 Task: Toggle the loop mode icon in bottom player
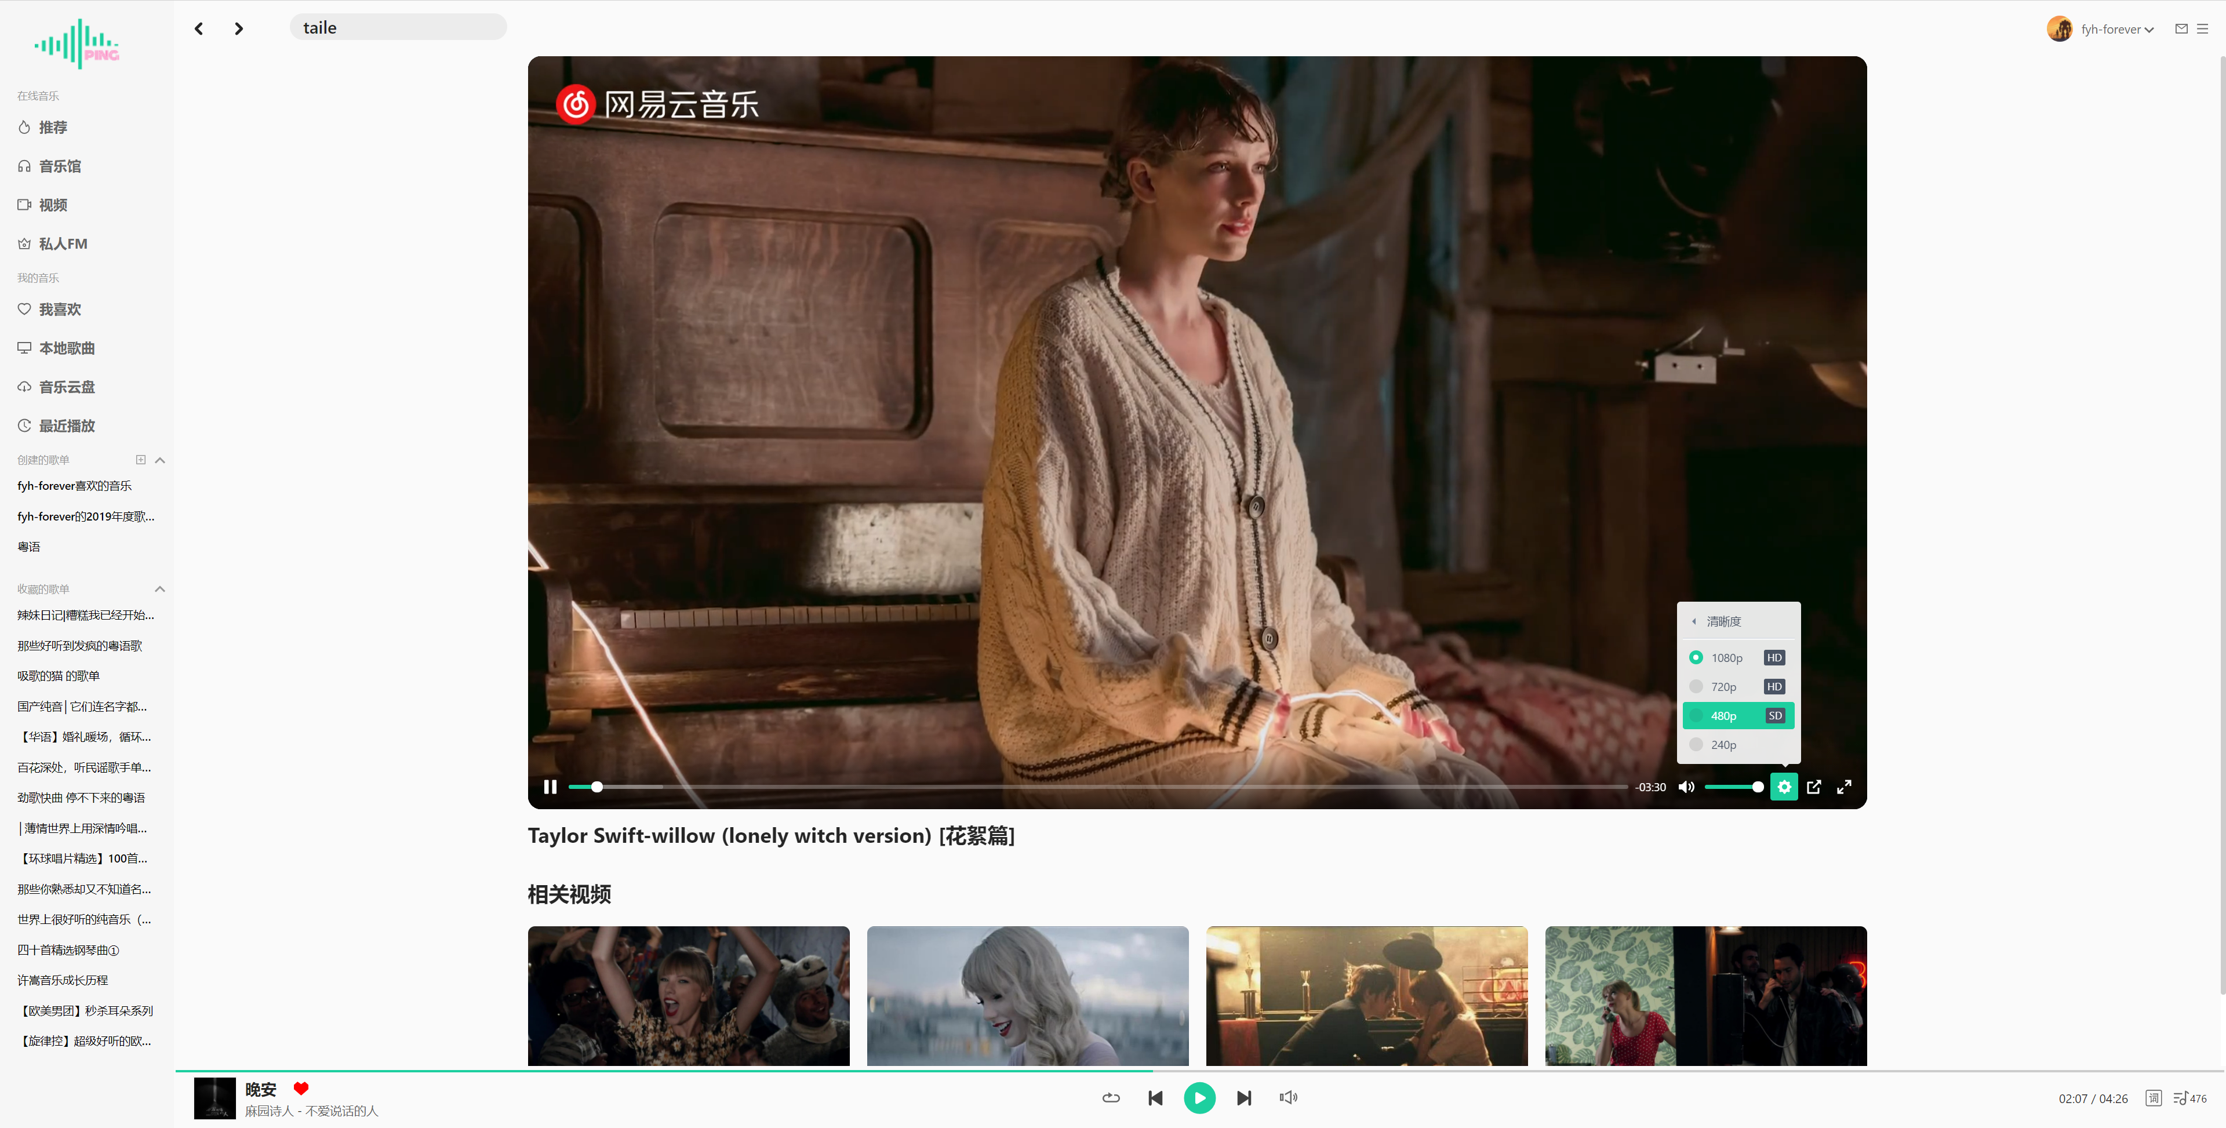[1111, 1098]
